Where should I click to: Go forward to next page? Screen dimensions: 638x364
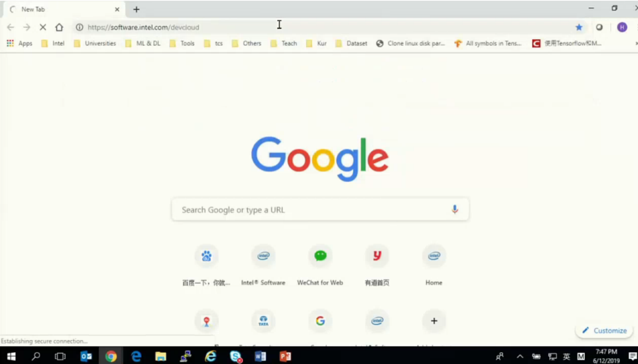coord(27,27)
